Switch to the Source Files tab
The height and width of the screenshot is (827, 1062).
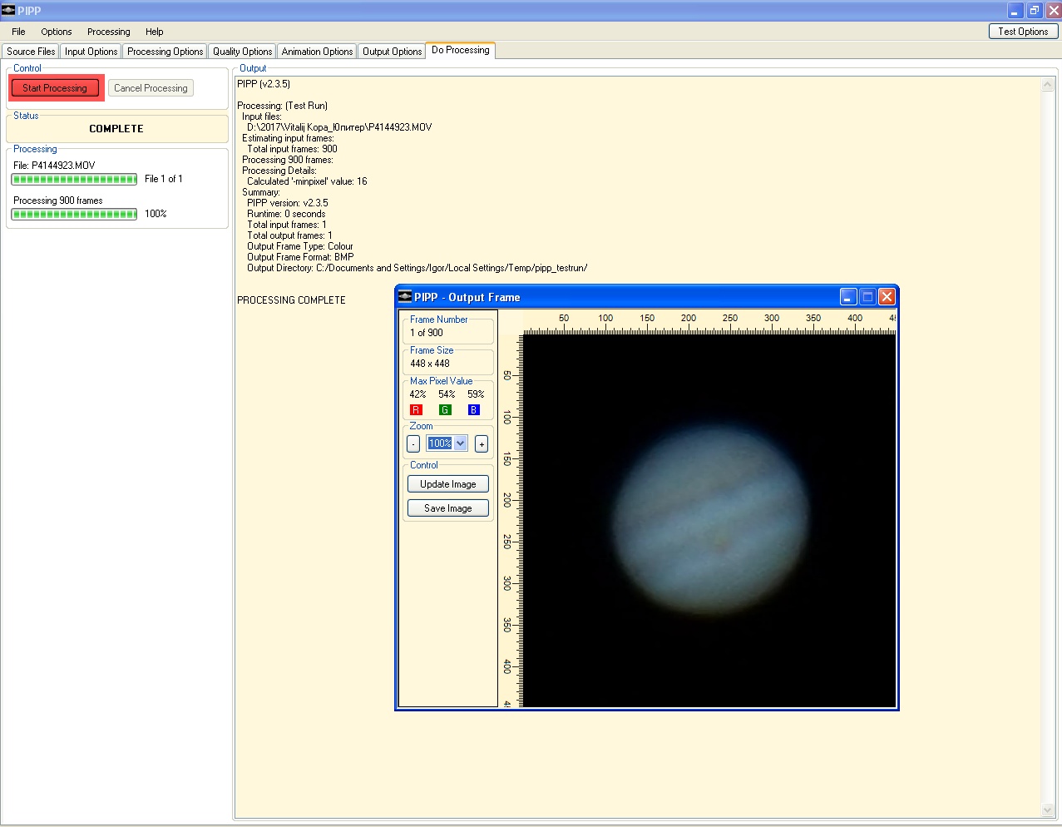(x=31, y=52)
